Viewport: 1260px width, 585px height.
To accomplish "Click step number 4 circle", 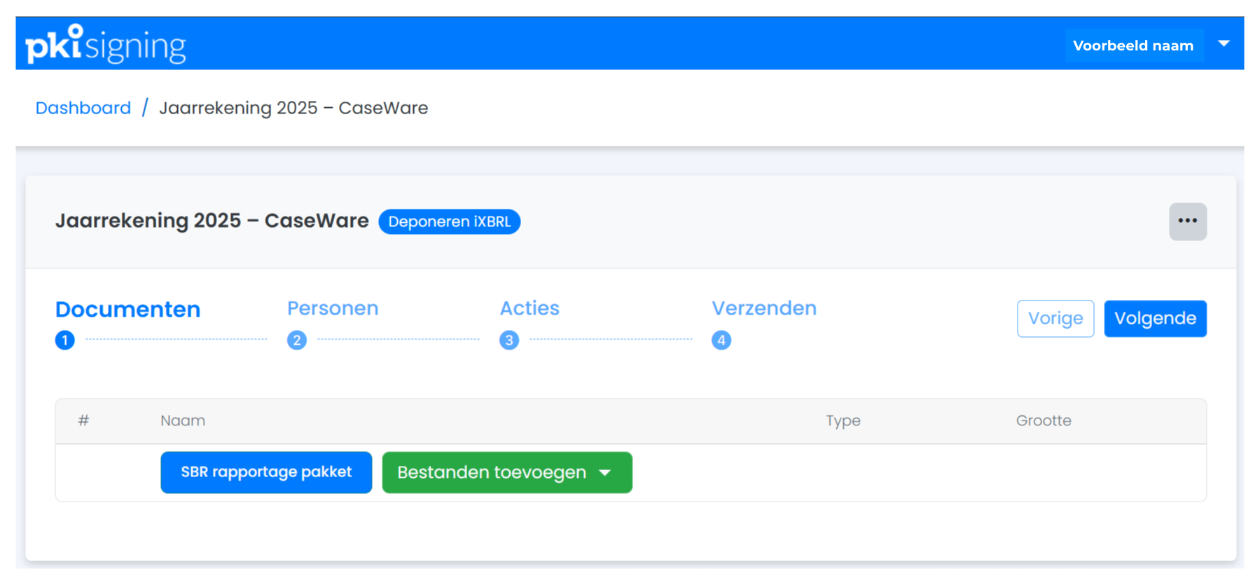I will [x=721, y=340].
